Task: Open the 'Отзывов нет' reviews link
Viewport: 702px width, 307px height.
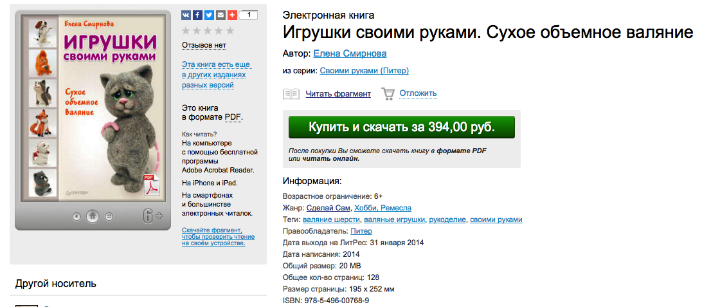Action: pos(204,45)
